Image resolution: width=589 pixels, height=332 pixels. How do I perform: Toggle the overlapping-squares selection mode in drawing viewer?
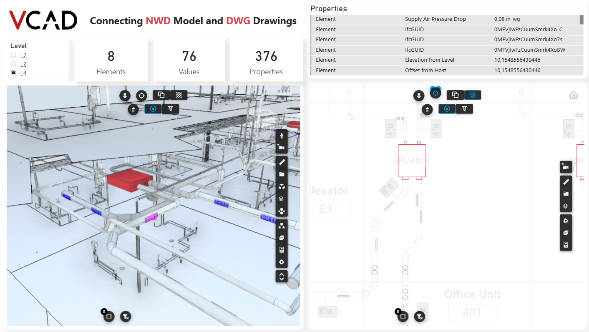pyautogui.click(x=455, y=95)
